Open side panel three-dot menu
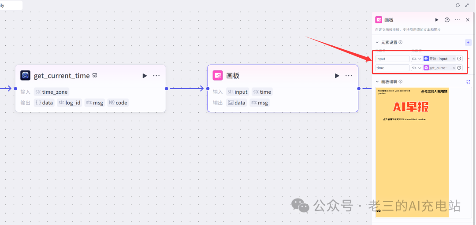 pyautogui.click(x=457, y=20)
